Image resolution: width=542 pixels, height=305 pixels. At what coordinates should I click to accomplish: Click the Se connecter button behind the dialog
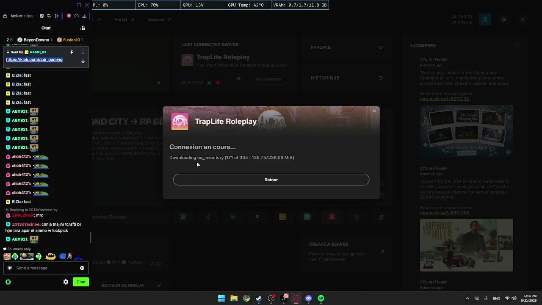(268, 79)
